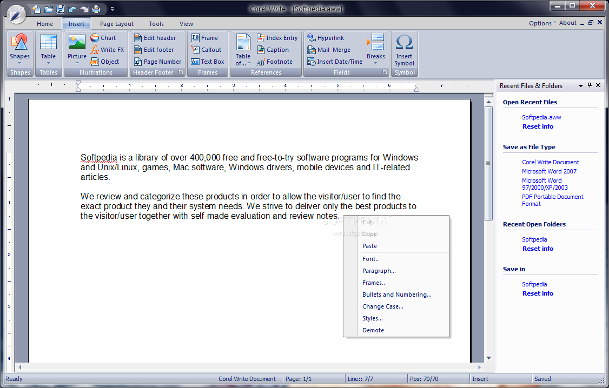Click the vertical scrollbar down arrow
Viewport: 609px width, 388px height.
click(488, 358)
